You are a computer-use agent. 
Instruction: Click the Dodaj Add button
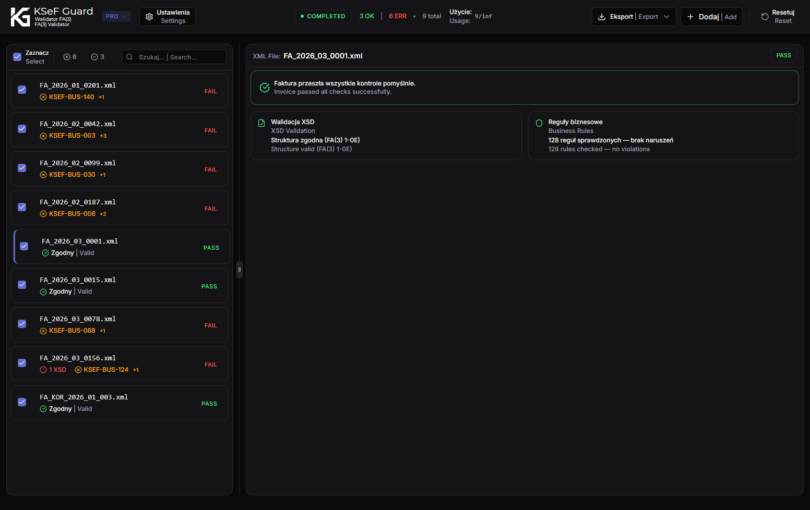point(711,17)
